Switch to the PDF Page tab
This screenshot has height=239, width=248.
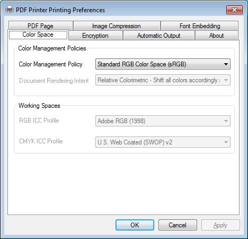pyautogui.click(x=41, y=26)
